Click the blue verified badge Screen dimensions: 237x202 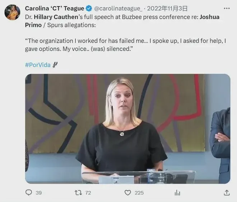click(x=89, y=9)
